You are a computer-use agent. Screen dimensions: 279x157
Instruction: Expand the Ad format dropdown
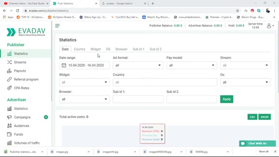click(x=138, y=65)
